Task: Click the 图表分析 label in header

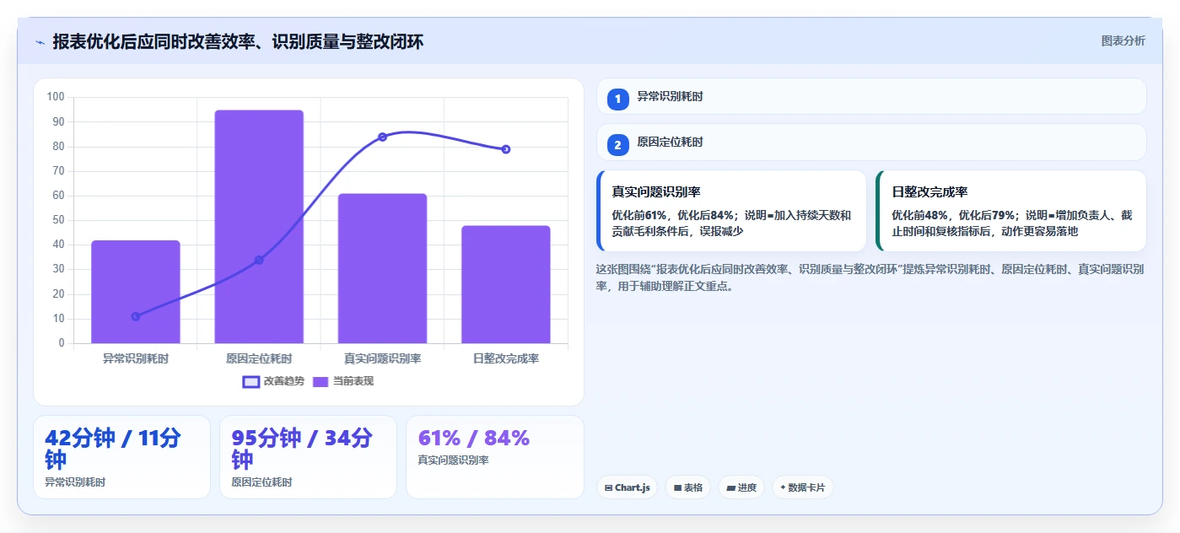Action: (x=1123, y=40)
